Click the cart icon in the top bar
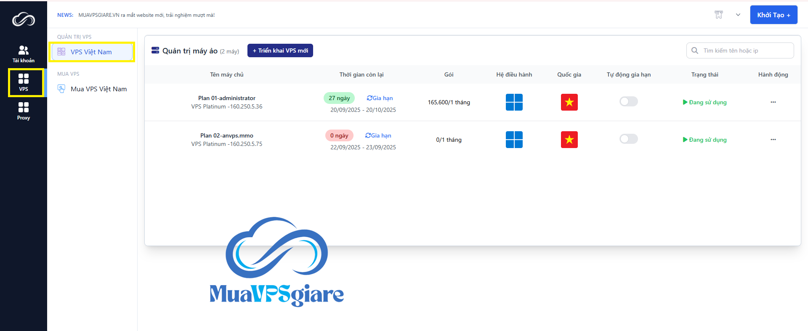The width and height of the screenshot is (808, 331). 718,15
